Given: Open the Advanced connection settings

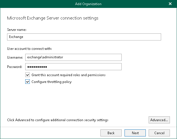Looking at the screenshot, I should tap(159, 120).
